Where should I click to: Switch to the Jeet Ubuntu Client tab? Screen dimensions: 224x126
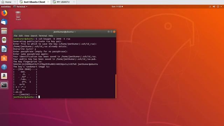(33, 2)
